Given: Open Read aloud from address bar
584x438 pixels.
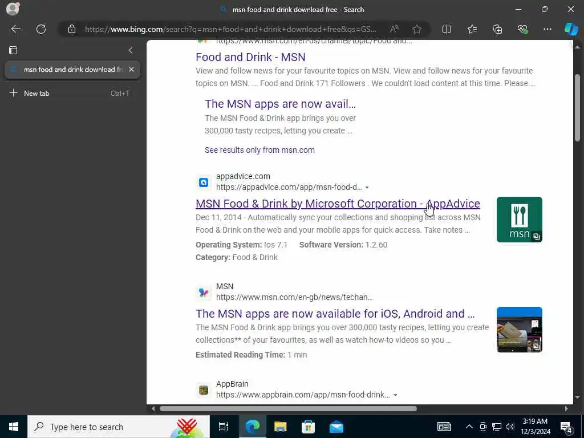Looking at the screenshot, I should coord(394,29).
